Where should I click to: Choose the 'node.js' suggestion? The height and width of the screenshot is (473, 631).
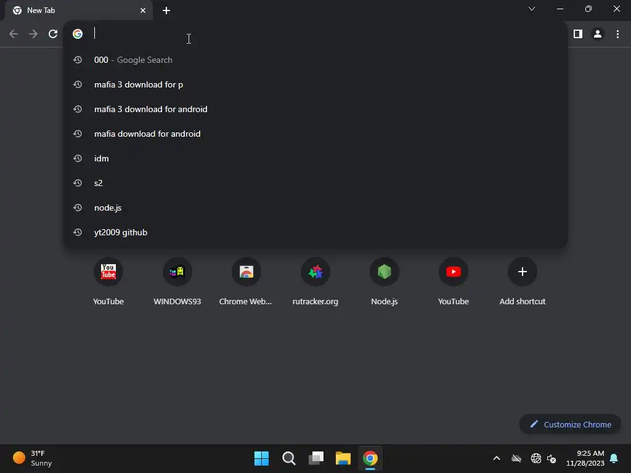click(316, 208)
